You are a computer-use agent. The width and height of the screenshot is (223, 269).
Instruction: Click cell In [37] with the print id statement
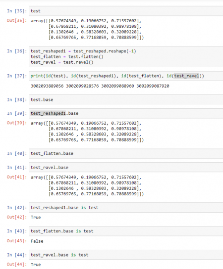[126, 76]
